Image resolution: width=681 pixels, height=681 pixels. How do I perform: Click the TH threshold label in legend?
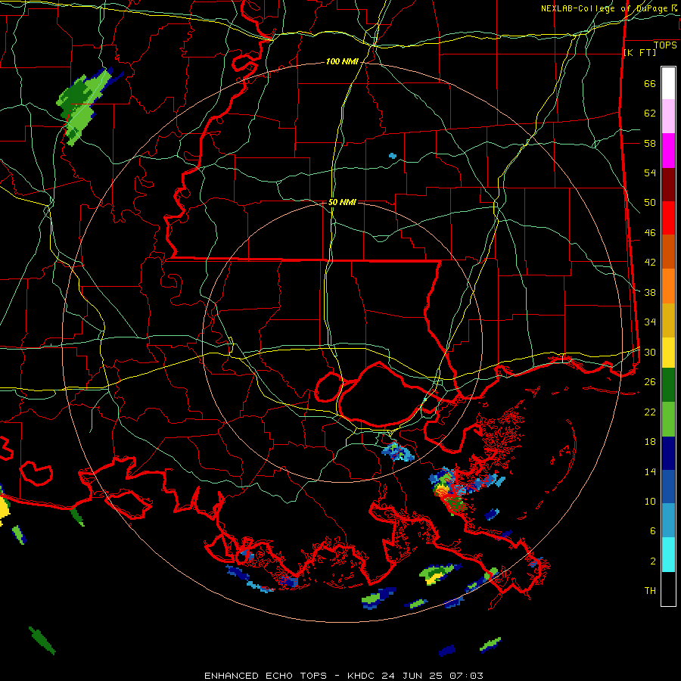pos(650,591)
